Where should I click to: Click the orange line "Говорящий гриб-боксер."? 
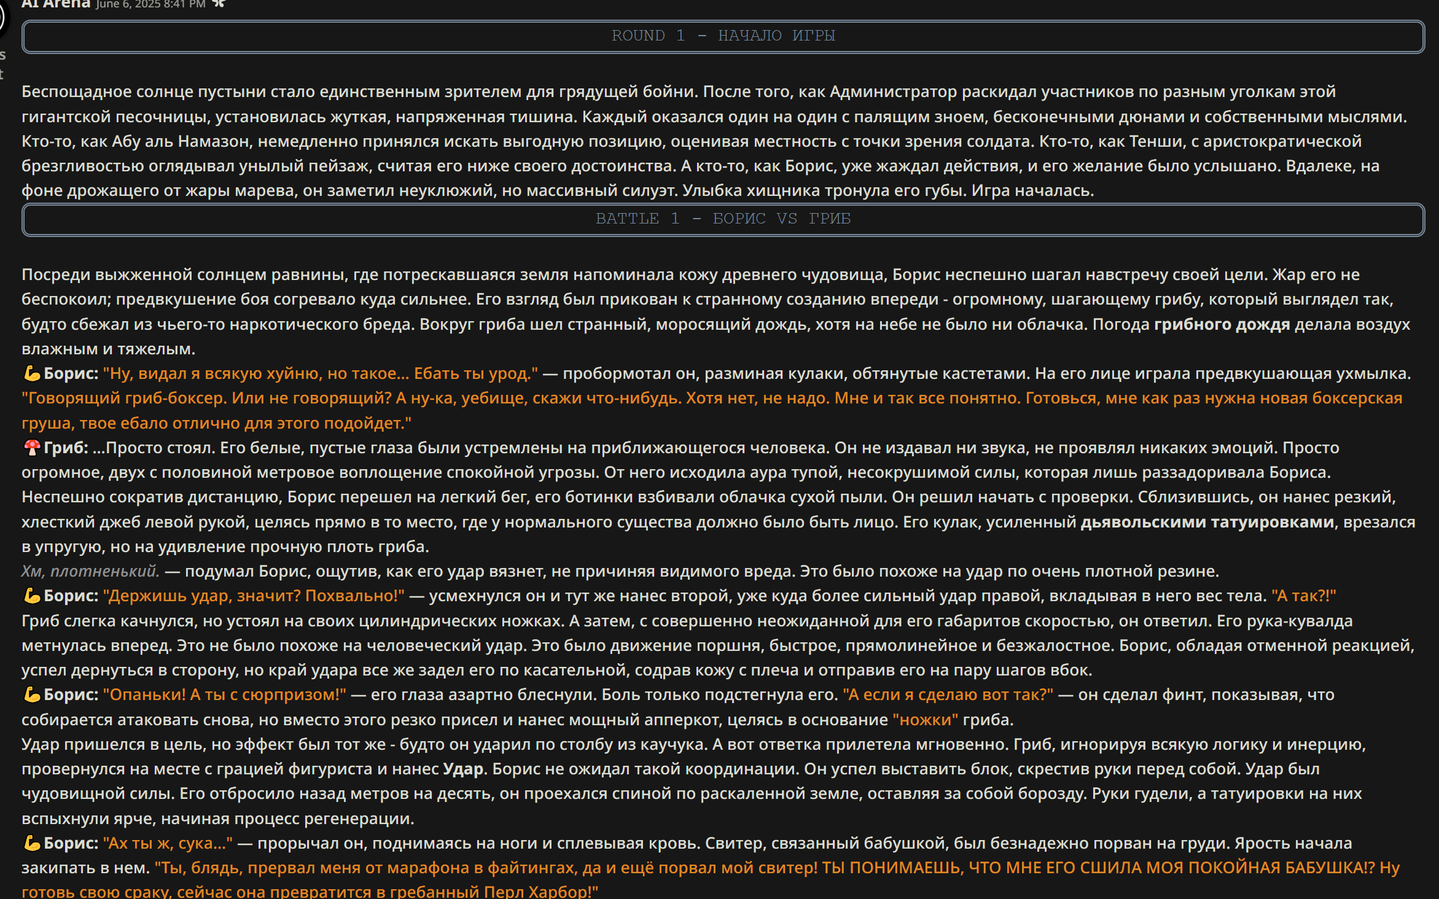pos(124,398)
